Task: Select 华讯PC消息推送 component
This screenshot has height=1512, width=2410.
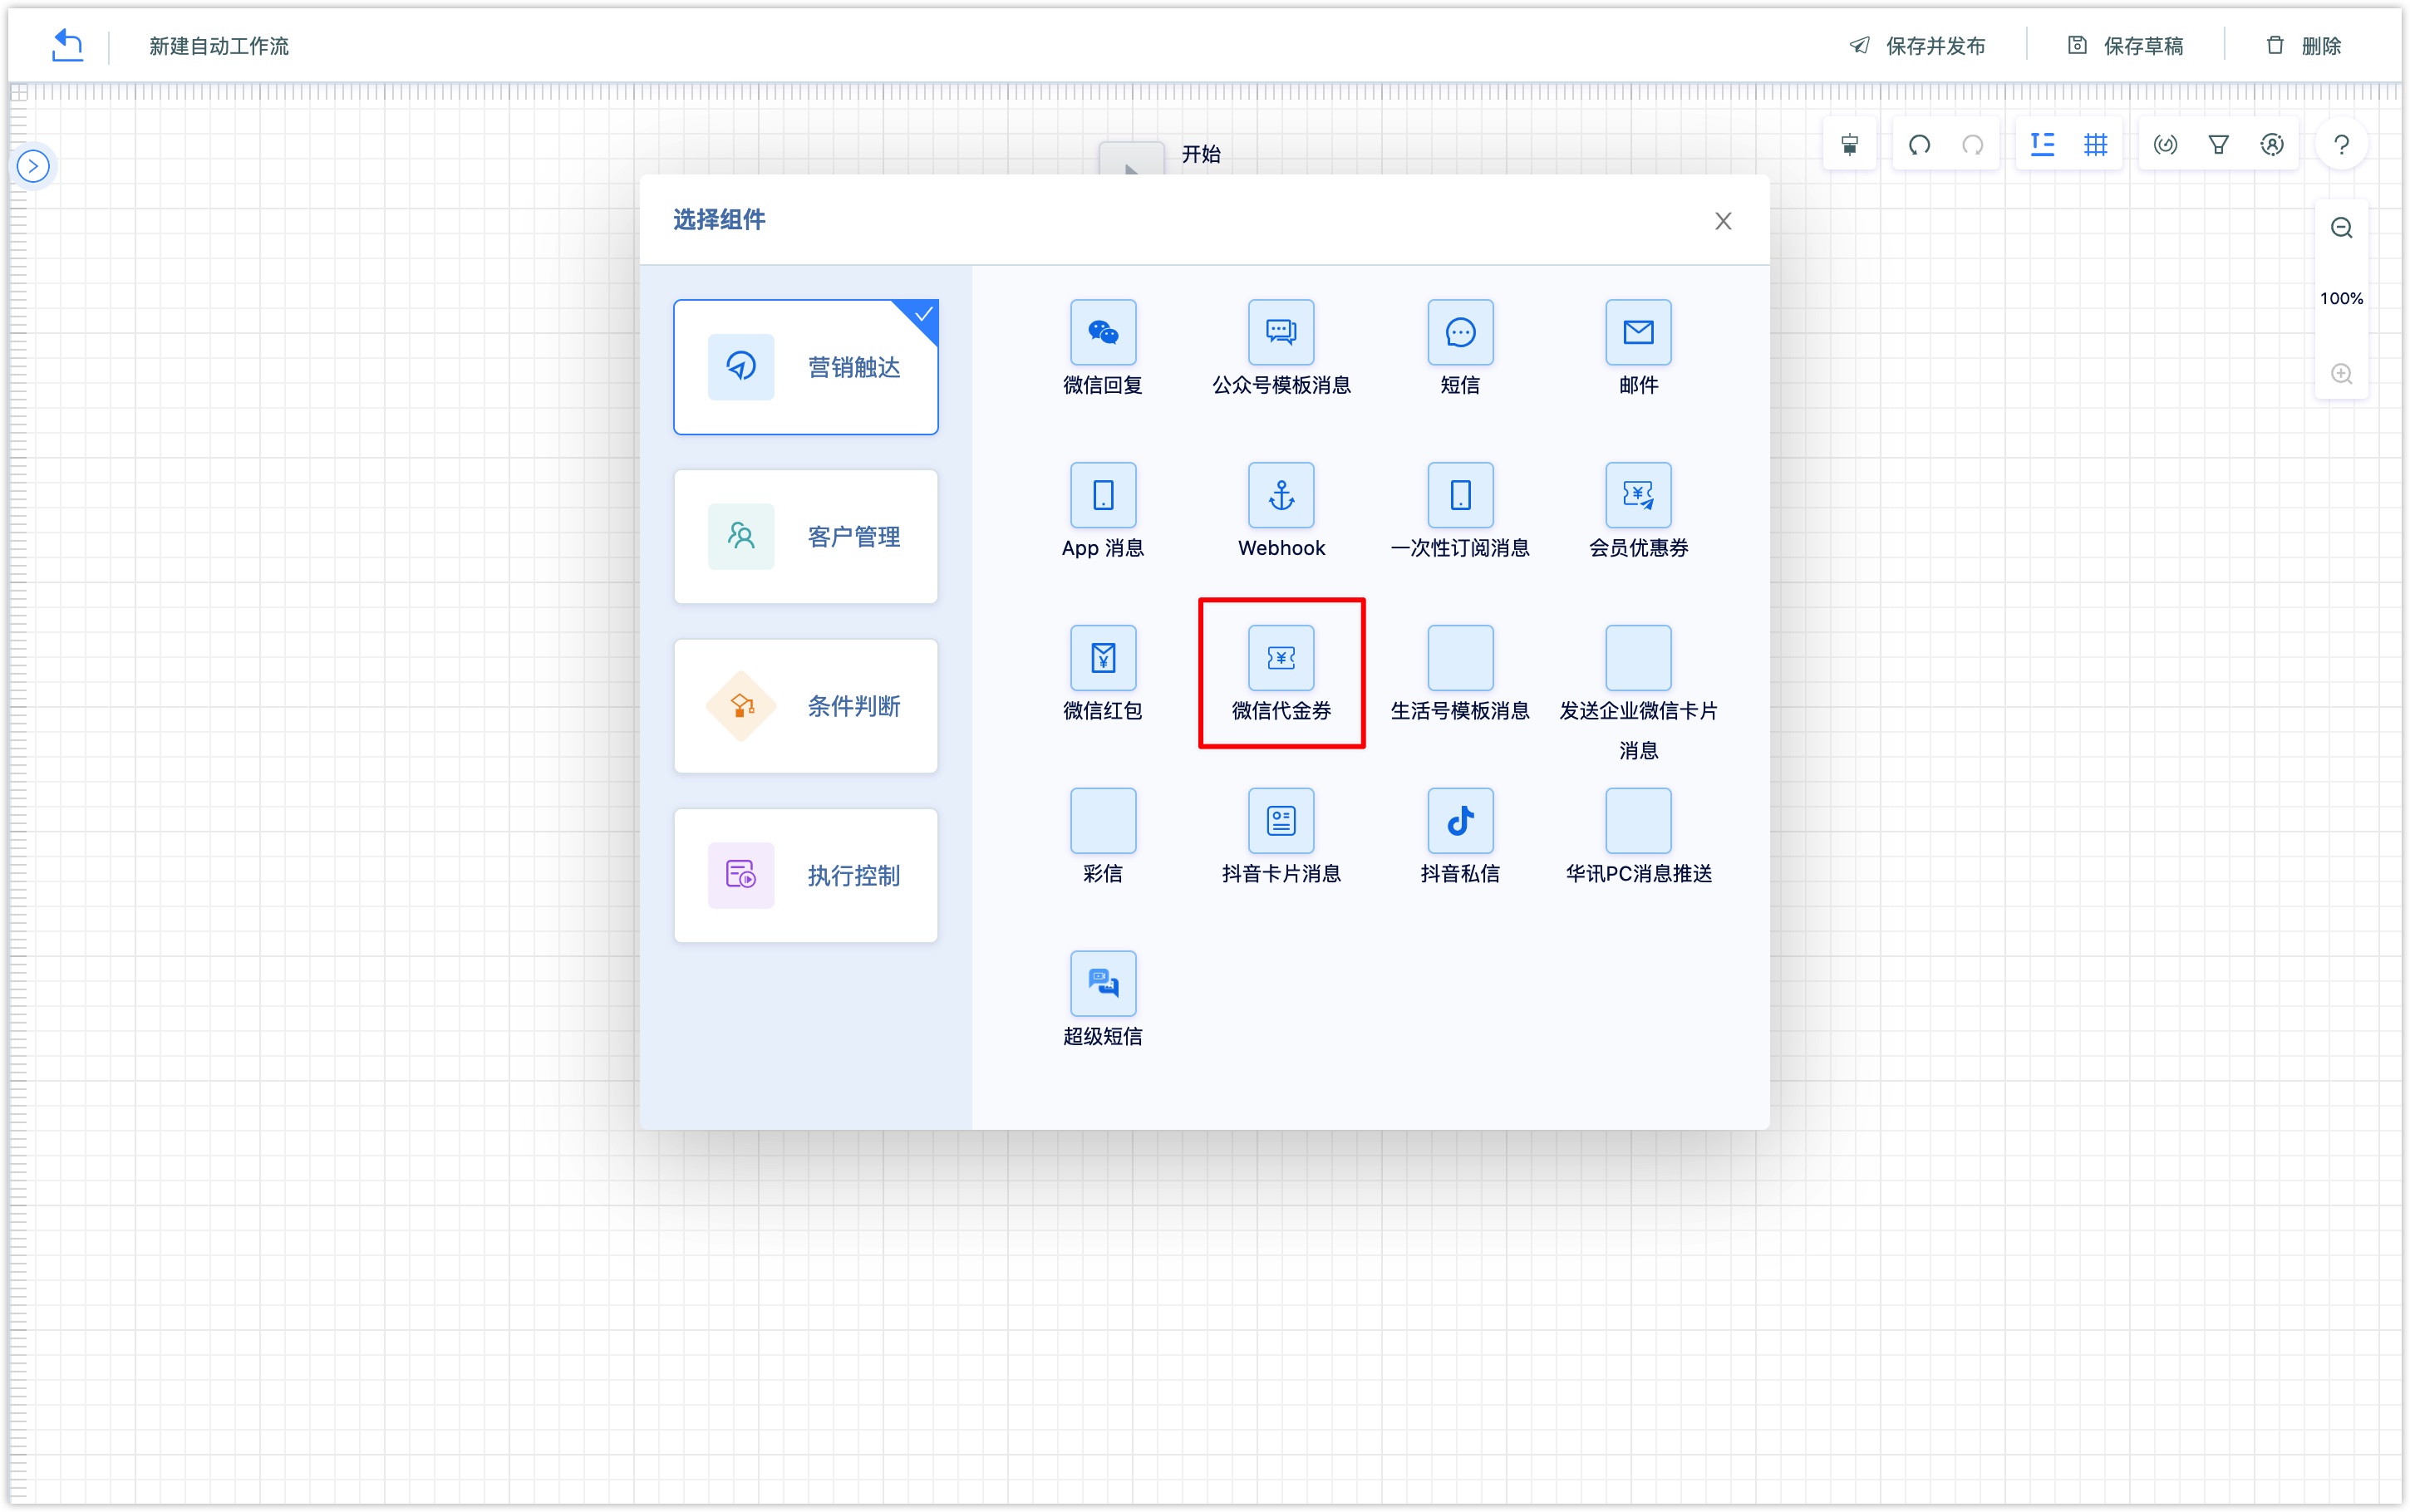Action: point(1638,837)
